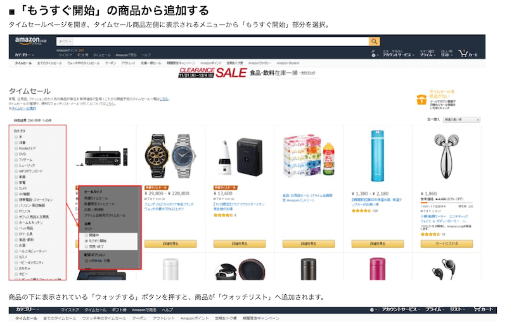
Task: Check the Kindleストア category checkbox
Action: point(16,148)
